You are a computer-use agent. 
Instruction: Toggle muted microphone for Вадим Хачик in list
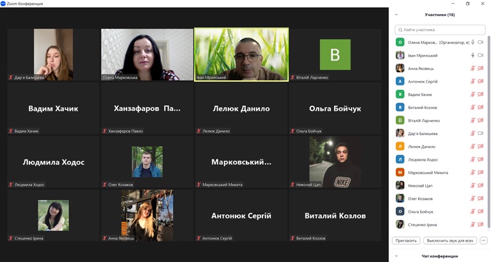tap(473, 94)
